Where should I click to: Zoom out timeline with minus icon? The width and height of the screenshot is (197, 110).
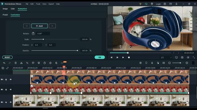click(169, 63)
